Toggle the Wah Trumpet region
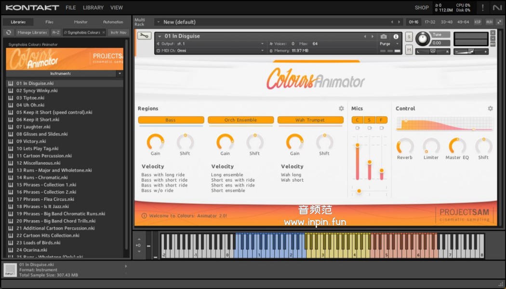Image resolution: width=506 pixels, height=289 pixels. [x=310, y=120]
